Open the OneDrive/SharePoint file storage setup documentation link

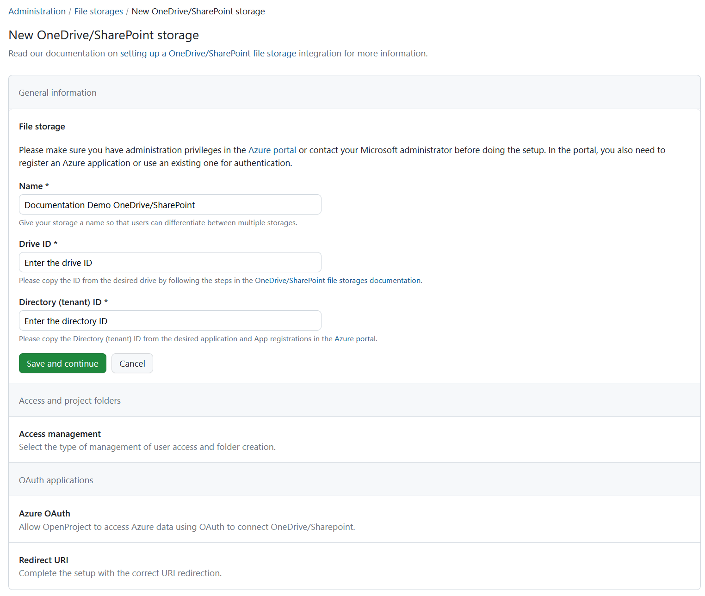click(x=208, y=54)
